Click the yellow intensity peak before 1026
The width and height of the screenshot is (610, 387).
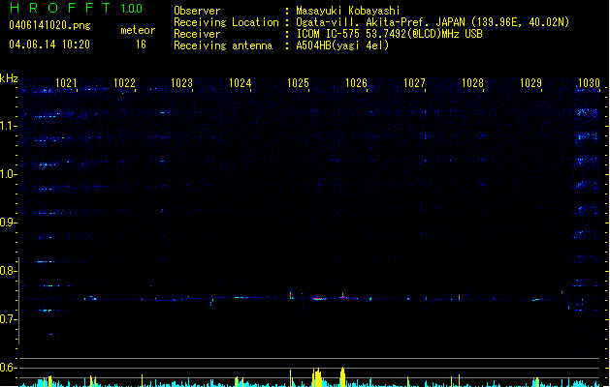[342, 377]
